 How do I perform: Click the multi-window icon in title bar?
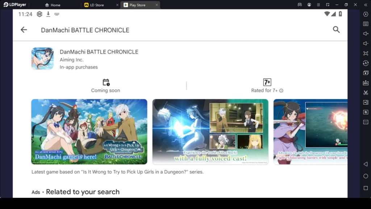tap(328, 5)
